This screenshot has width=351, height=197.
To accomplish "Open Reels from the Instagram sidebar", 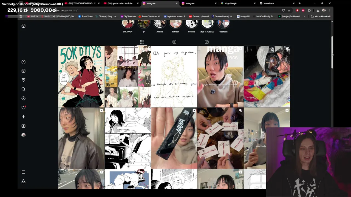I will 23,71.
